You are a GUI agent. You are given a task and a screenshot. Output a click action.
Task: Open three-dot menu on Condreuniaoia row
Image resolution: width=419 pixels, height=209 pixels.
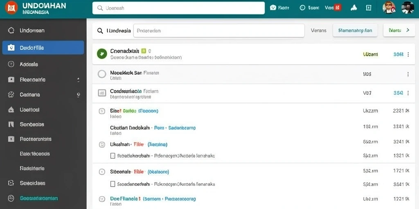tap(408, 93)
